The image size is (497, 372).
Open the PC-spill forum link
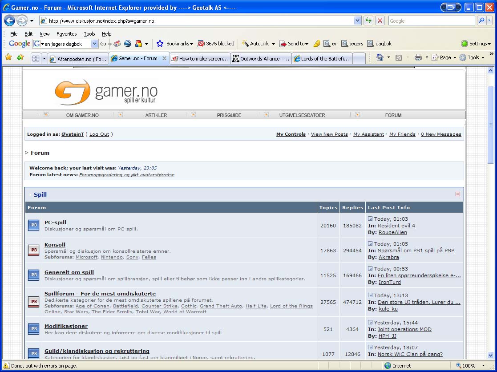coord(55,222)
